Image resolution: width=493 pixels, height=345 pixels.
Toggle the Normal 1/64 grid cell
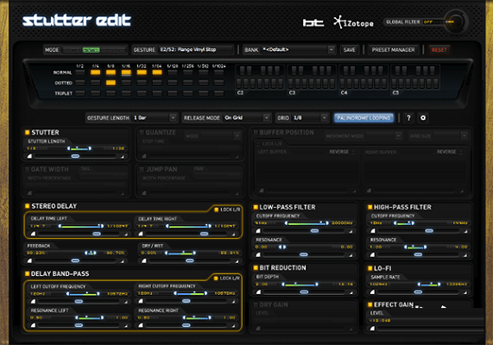pyautogui.click(x=157, y=72)
